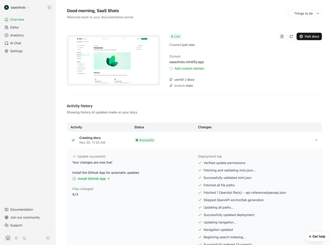Click the git branch icon

[171, 86]
